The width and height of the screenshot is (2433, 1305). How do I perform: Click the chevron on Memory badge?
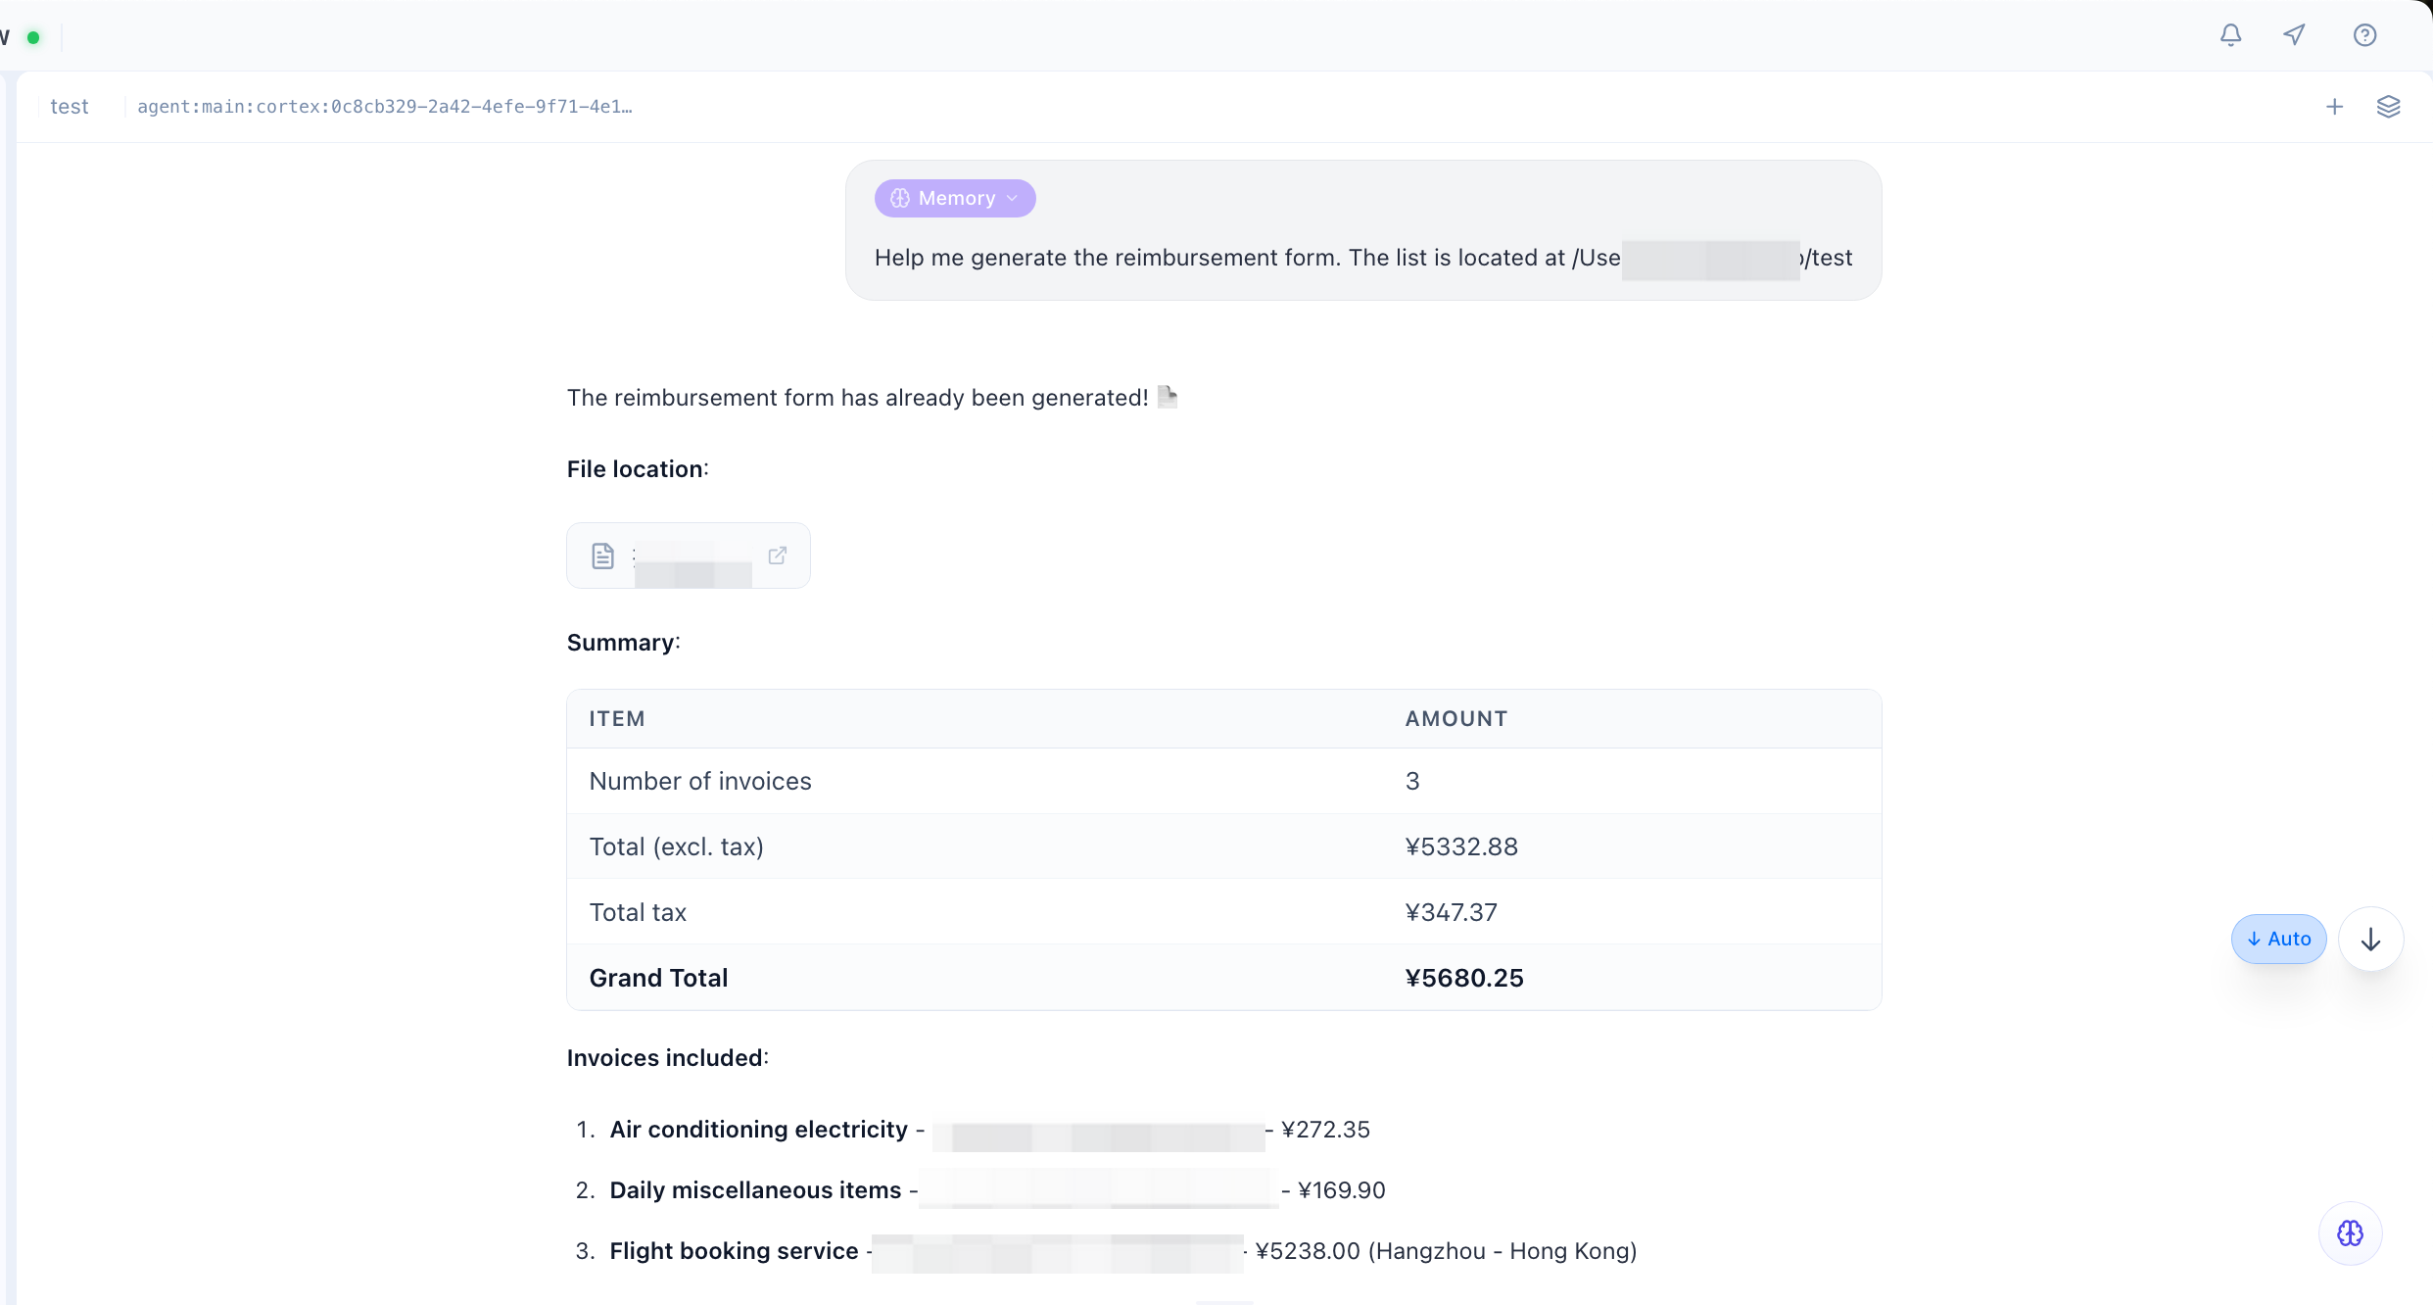point(1013,198)
